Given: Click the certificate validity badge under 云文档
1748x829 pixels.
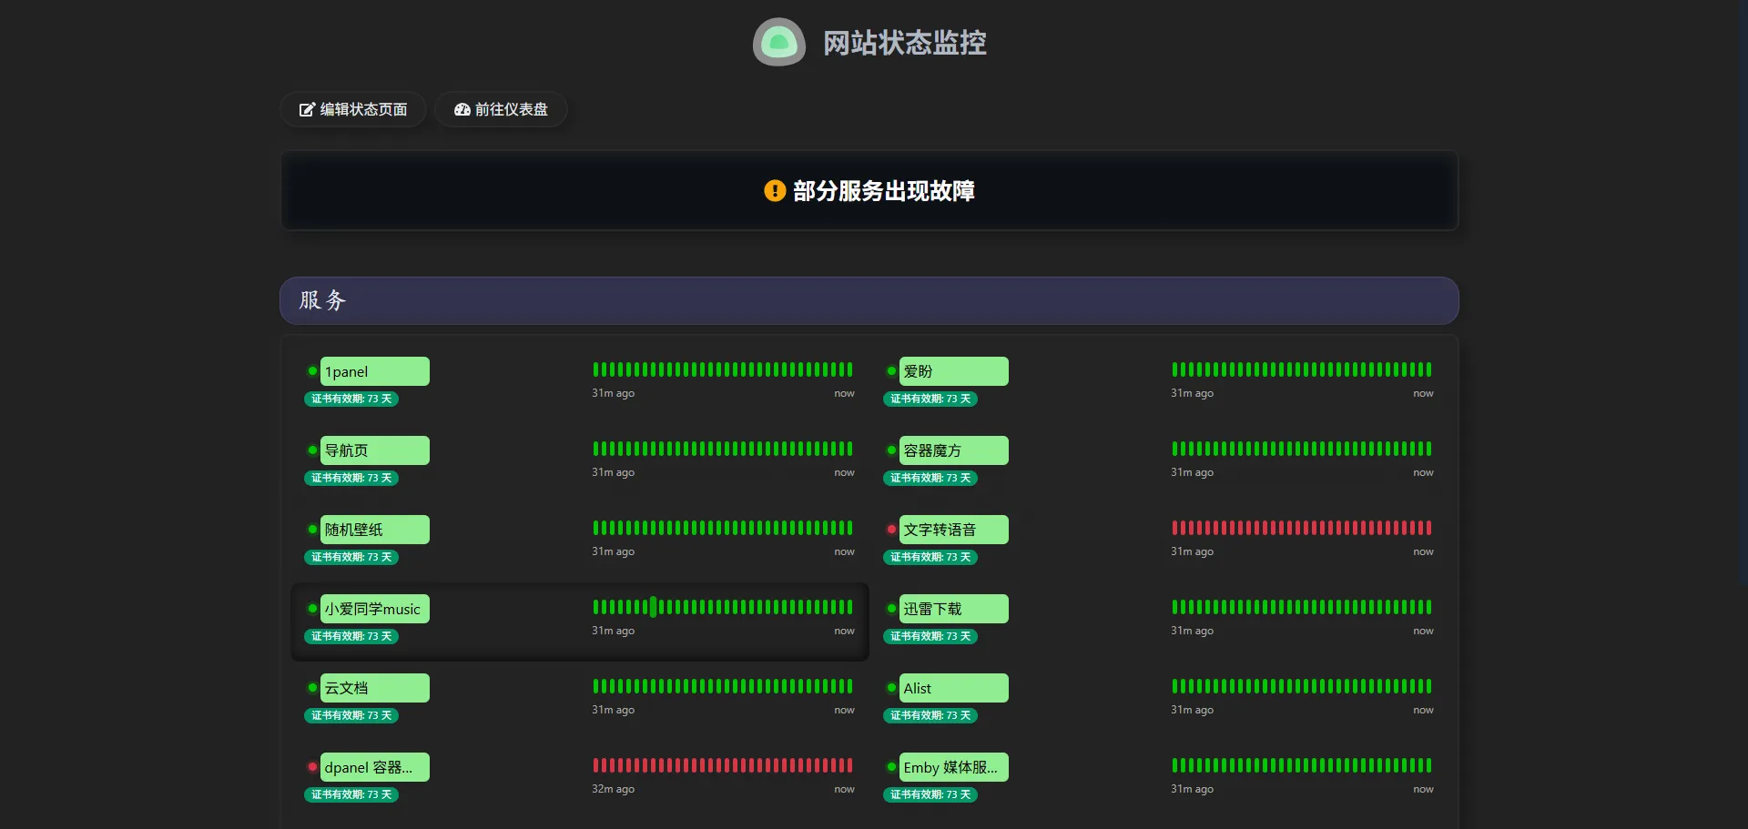Looking at the screenshot, I should 351,716.
